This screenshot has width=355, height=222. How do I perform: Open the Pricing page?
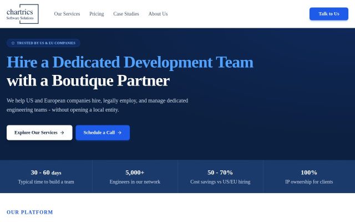coord(97,14)
